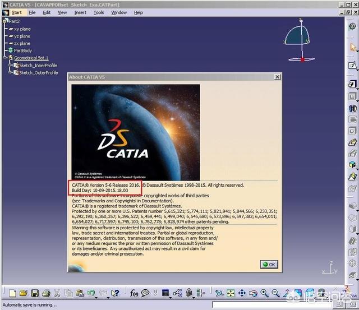Select Geometrical Set.1 in the tree
This screenshot has height=310, width=359.
click(x=31, y=58)
